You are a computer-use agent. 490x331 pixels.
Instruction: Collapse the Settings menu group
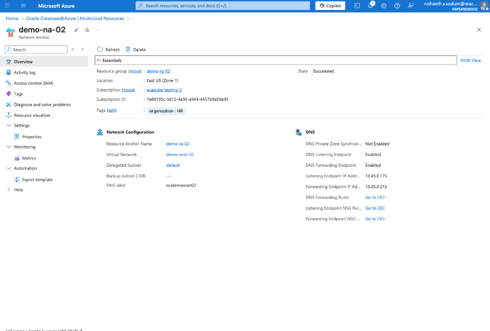(8, 125)
